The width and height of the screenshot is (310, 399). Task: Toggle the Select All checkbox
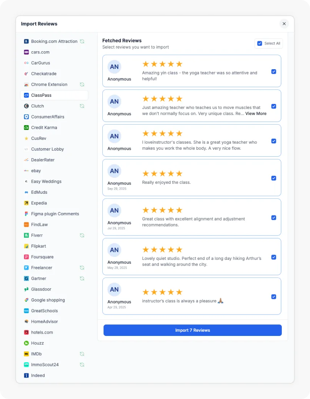coord(260,43)
